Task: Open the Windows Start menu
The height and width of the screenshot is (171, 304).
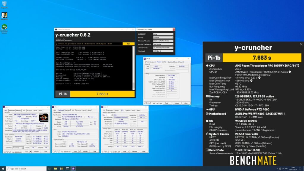Action: 3,169
